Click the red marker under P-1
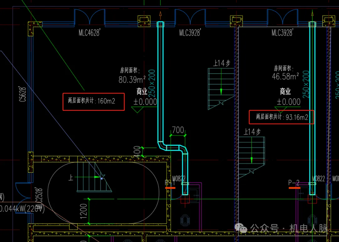 [170, 188]
